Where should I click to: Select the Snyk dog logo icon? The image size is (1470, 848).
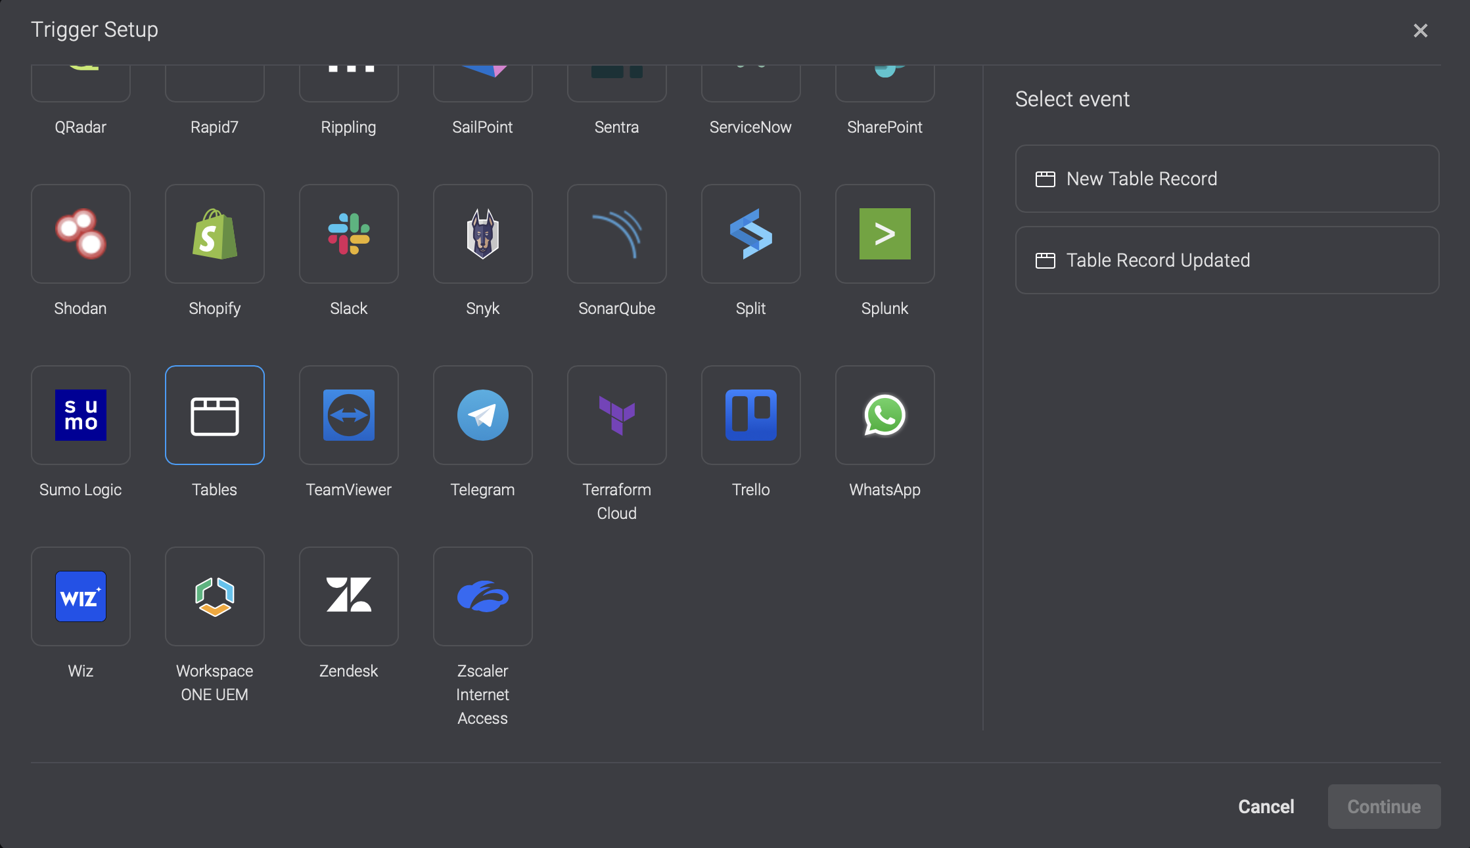click(483, 234)
